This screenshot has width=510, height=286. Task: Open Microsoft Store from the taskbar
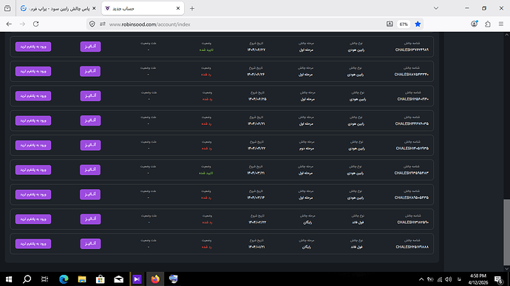pyautogui.click(x=101, y=279)
